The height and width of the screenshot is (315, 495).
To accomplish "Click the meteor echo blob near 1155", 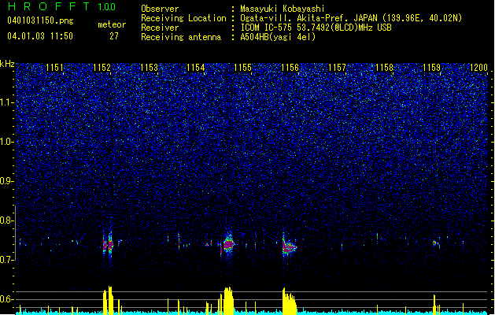I will point(228,244).
